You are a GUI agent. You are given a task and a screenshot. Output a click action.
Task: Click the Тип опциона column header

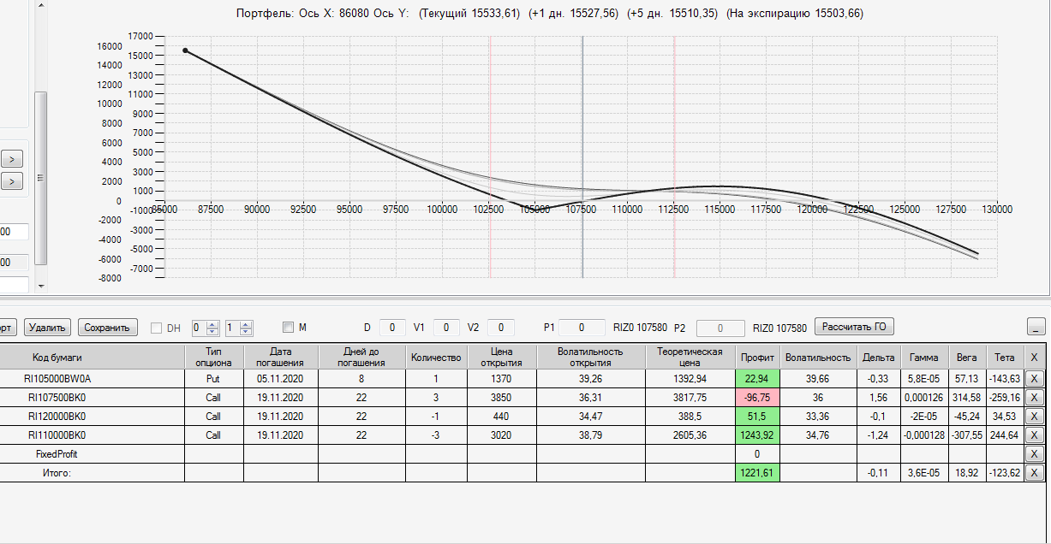(213, 358)
